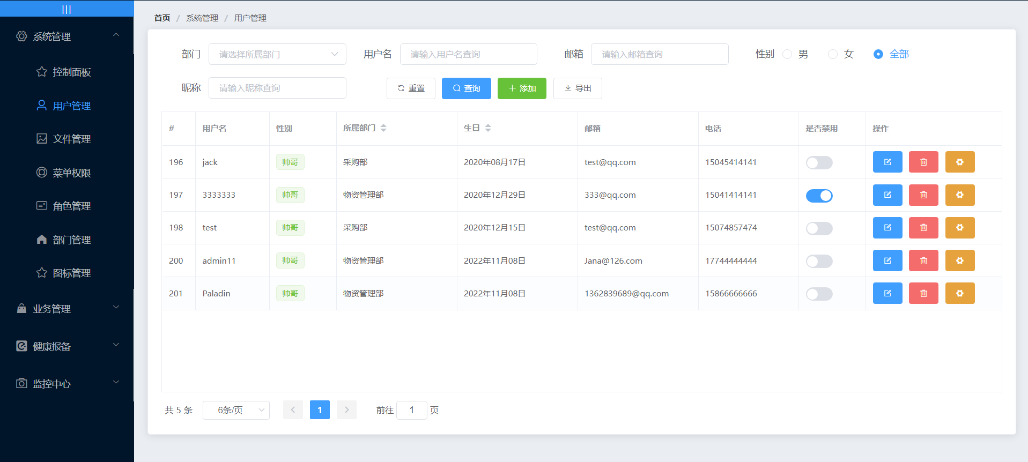Click the gear icon for user Paladin
This screenshot has width=1028, height=462.
coord(960,293)
